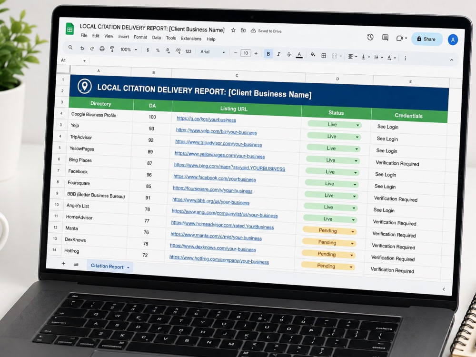The width and height of the screenshot is (476, 357).
Task: Star the document with the star icon
Action: tap(233, 30)
